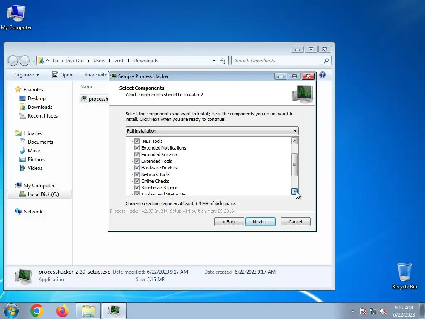Click Open in Explorer toolbar

click(x=62, y=75)
